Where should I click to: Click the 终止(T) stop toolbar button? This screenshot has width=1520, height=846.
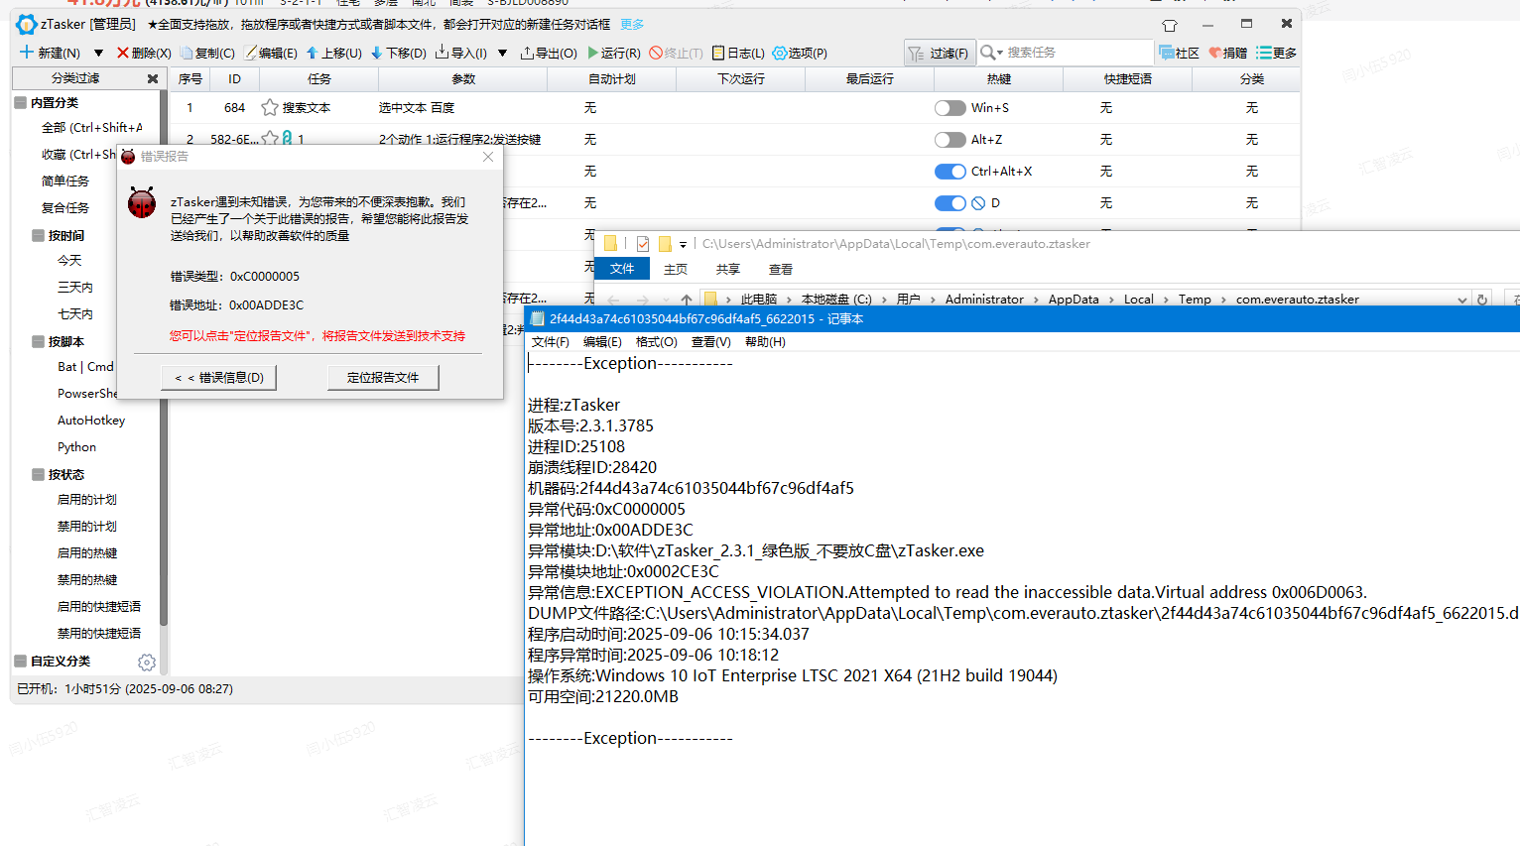pyautogui.click(x=676, y=53)
